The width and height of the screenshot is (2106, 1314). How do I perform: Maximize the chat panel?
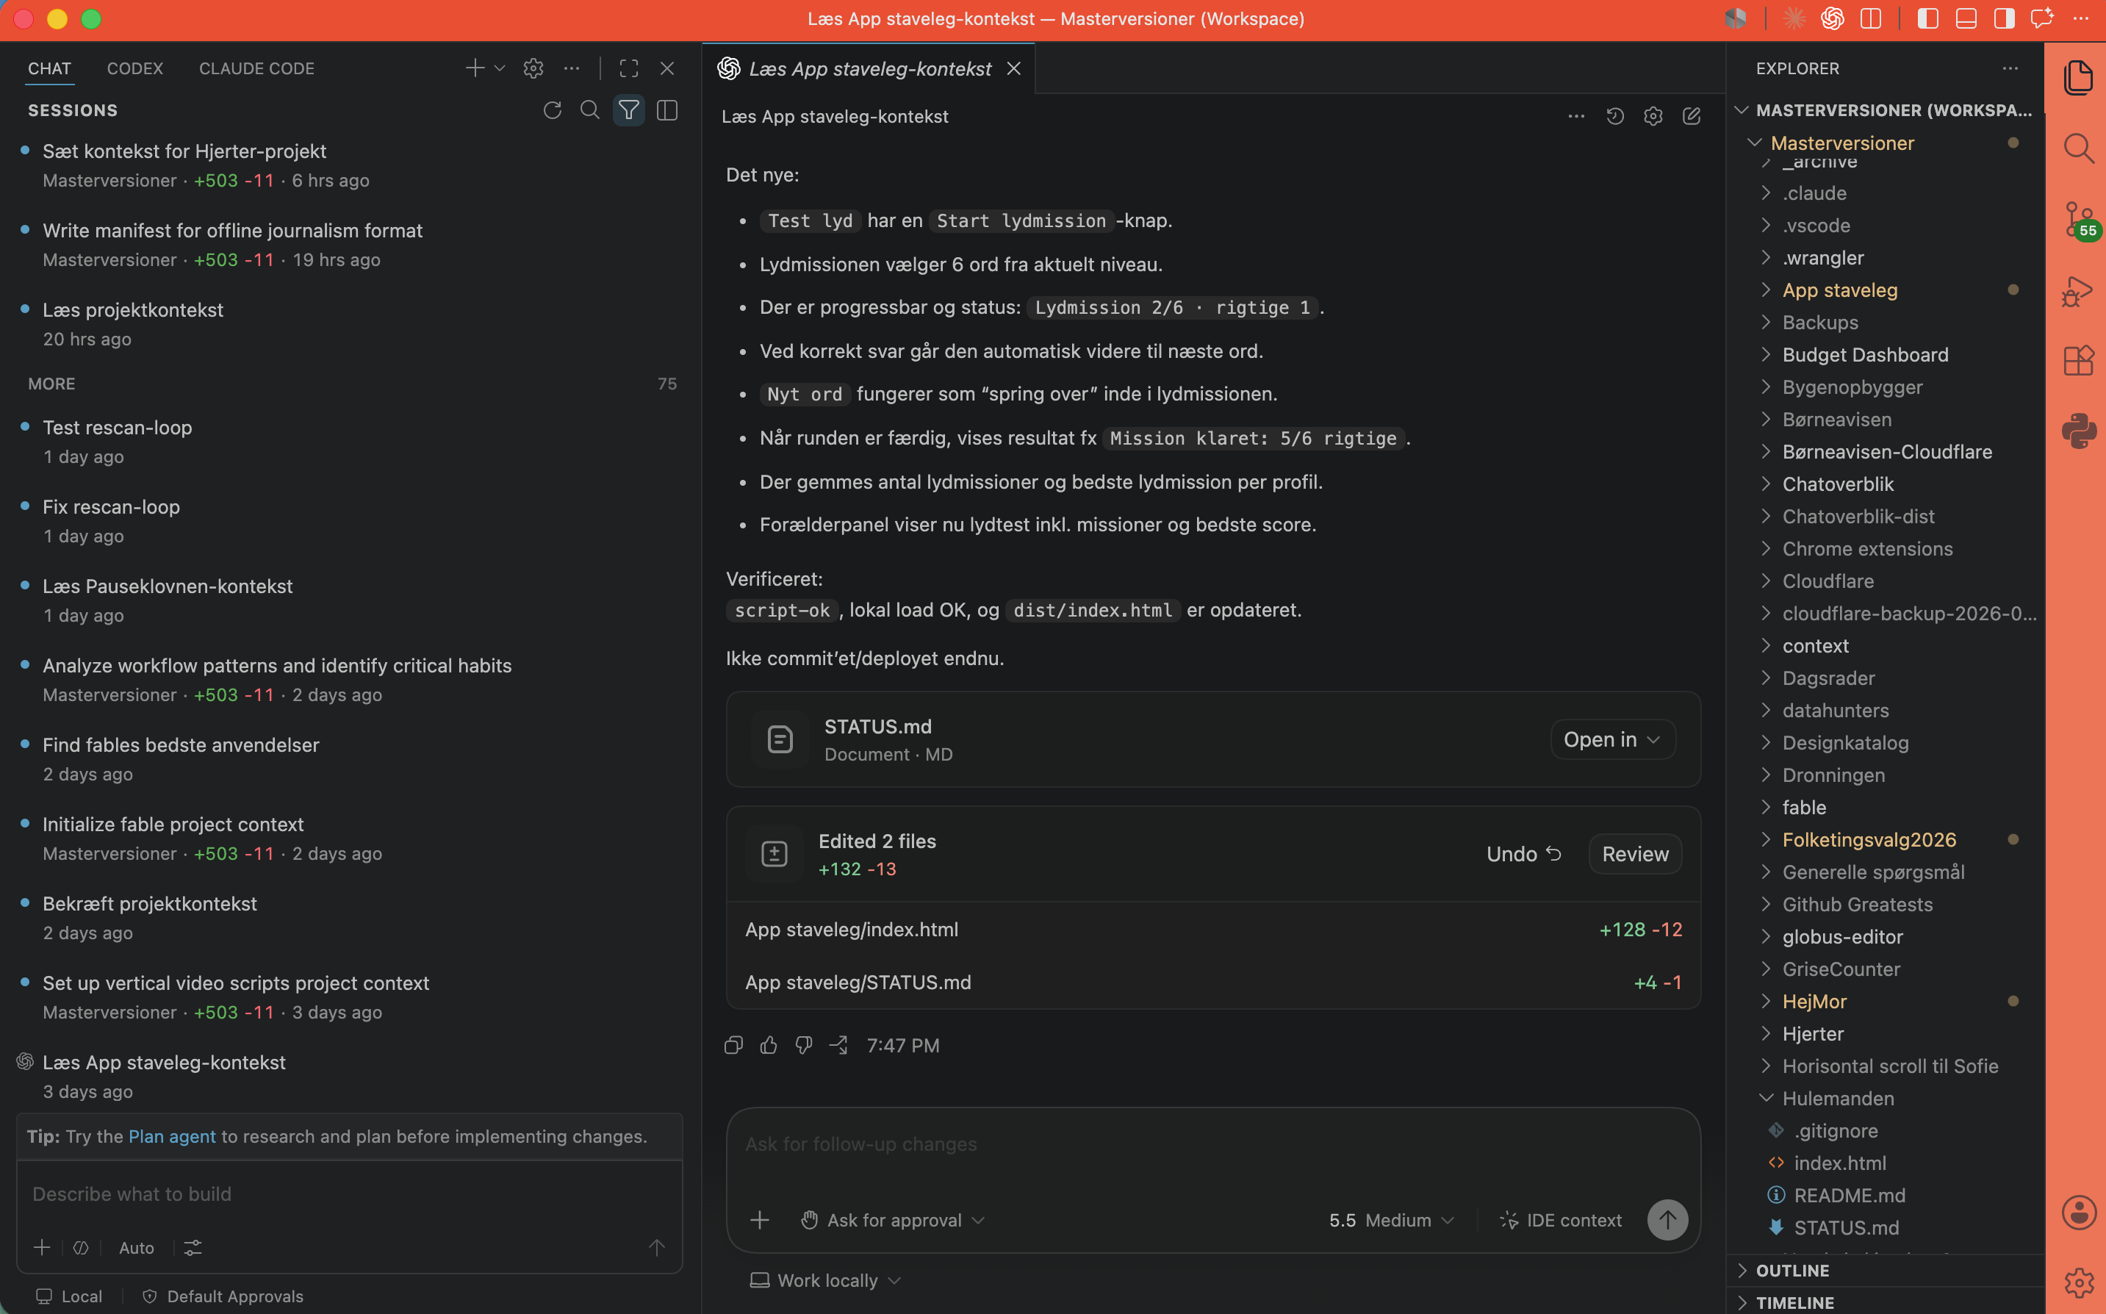(629, 68)
